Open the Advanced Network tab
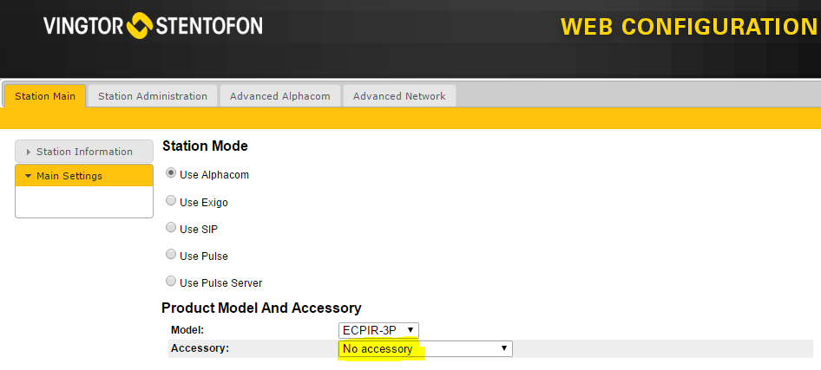This screenshot has height=370, width=821. [x=399, y=96]
